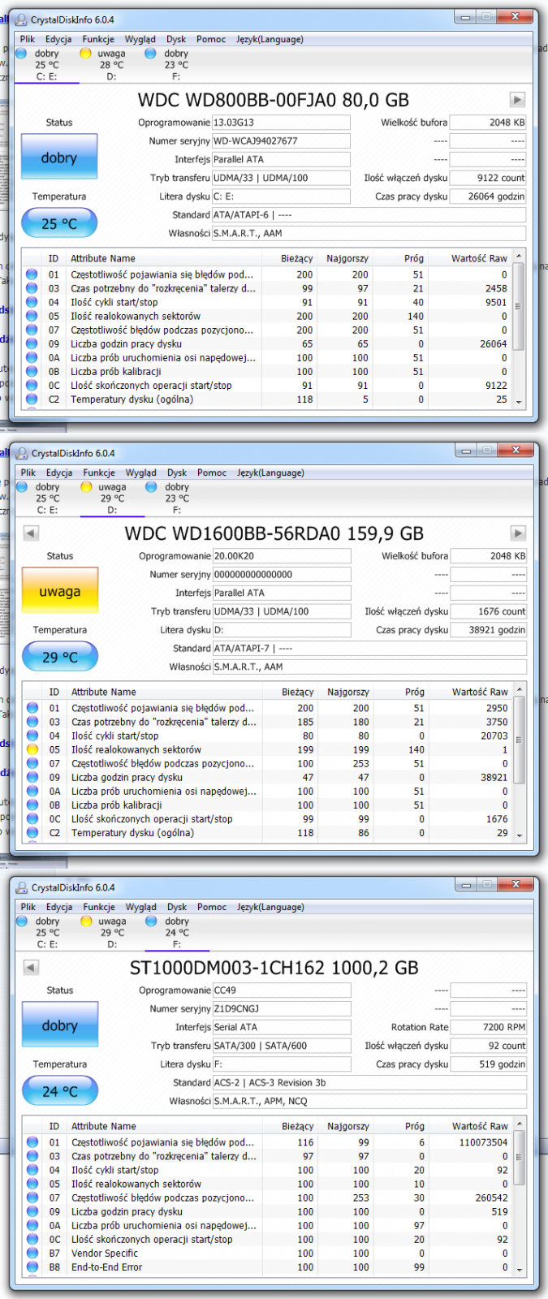Click scroll down arrow in WD800BB attribute list
Screen dimensions: 548x1299
(x=519, y=401)
